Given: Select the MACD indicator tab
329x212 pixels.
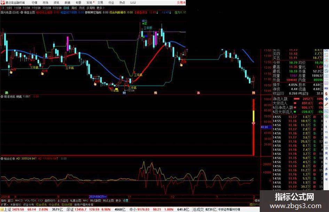Looking at the screenshot, I should 19,201.
